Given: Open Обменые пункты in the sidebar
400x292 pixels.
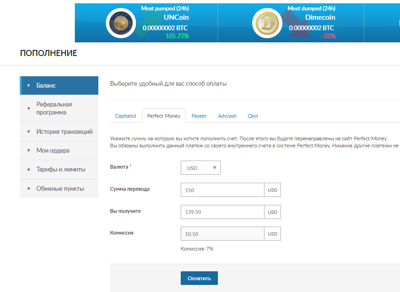Looking at the screenshot, I should 59,188.
